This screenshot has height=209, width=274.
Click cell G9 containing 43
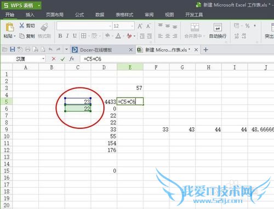coord(182,129)
